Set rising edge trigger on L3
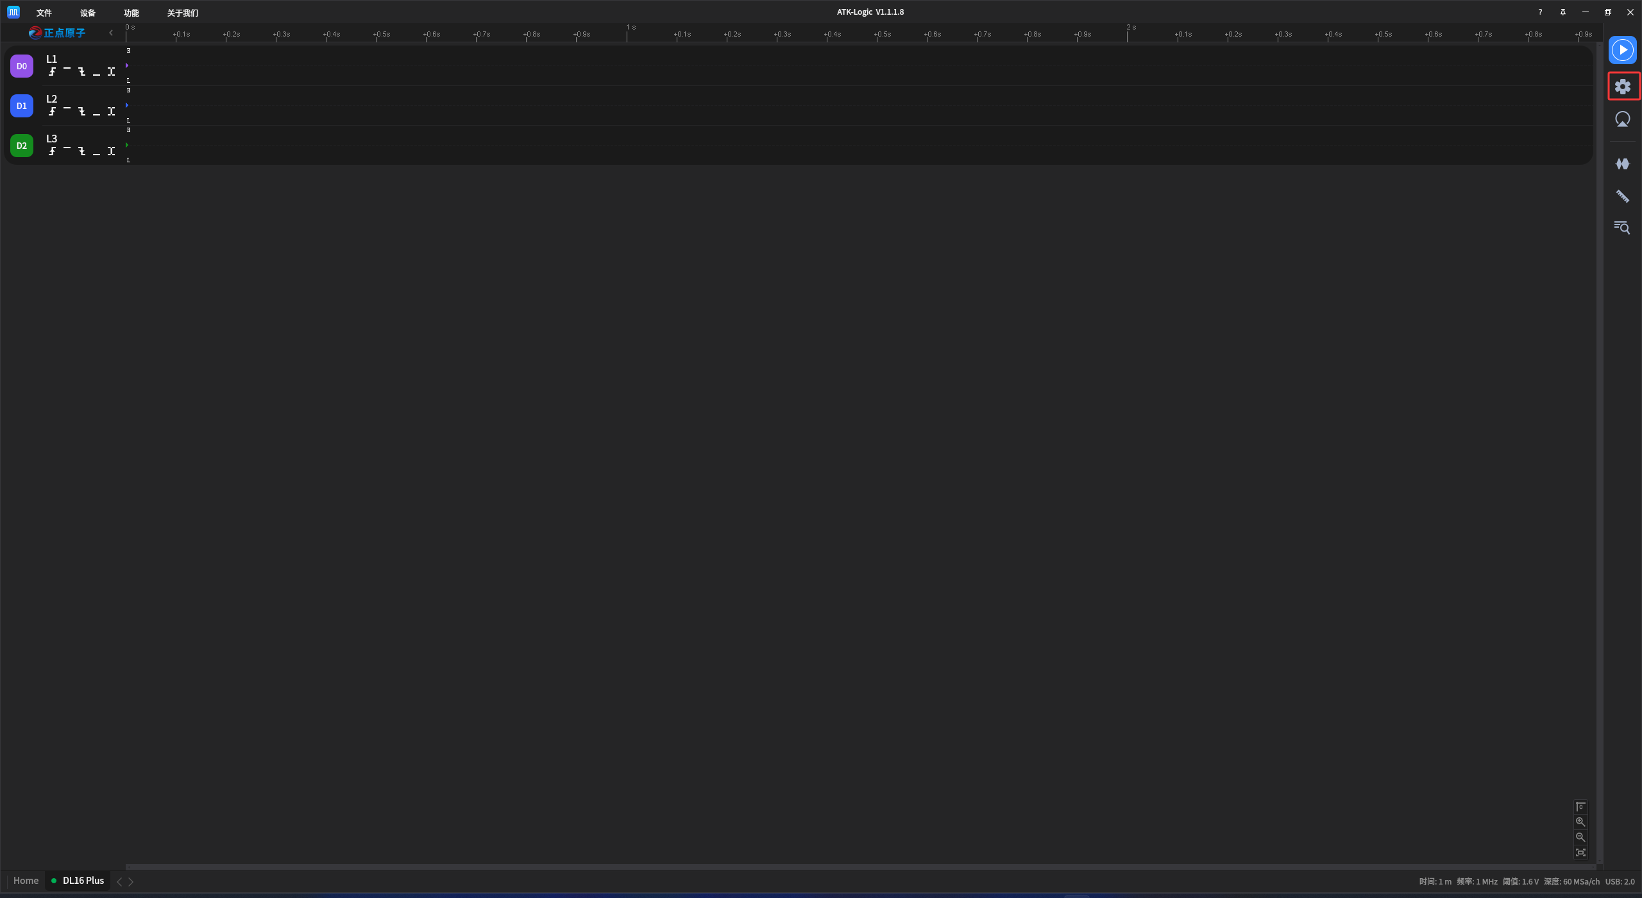This screenshot has height=898, width=1642. coord(52,151)
